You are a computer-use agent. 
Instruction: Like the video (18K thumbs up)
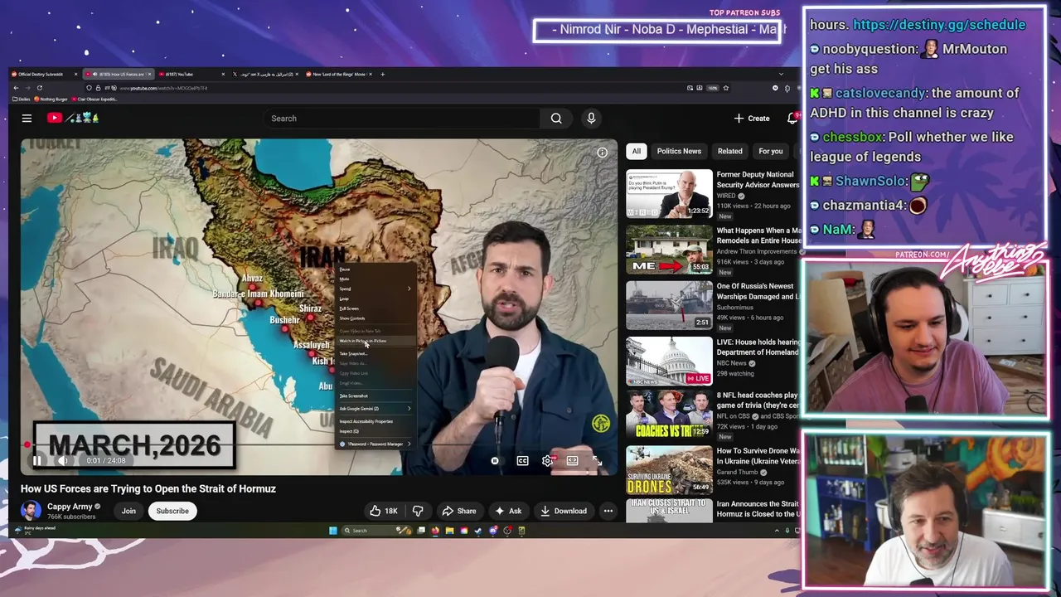click(x=383, y=511)
